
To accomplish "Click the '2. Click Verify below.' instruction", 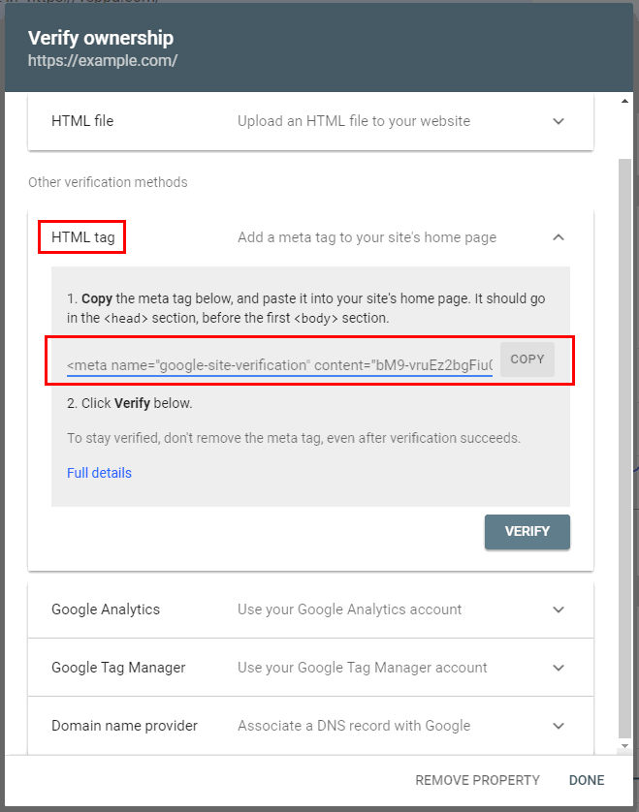I will pos(130,403).
